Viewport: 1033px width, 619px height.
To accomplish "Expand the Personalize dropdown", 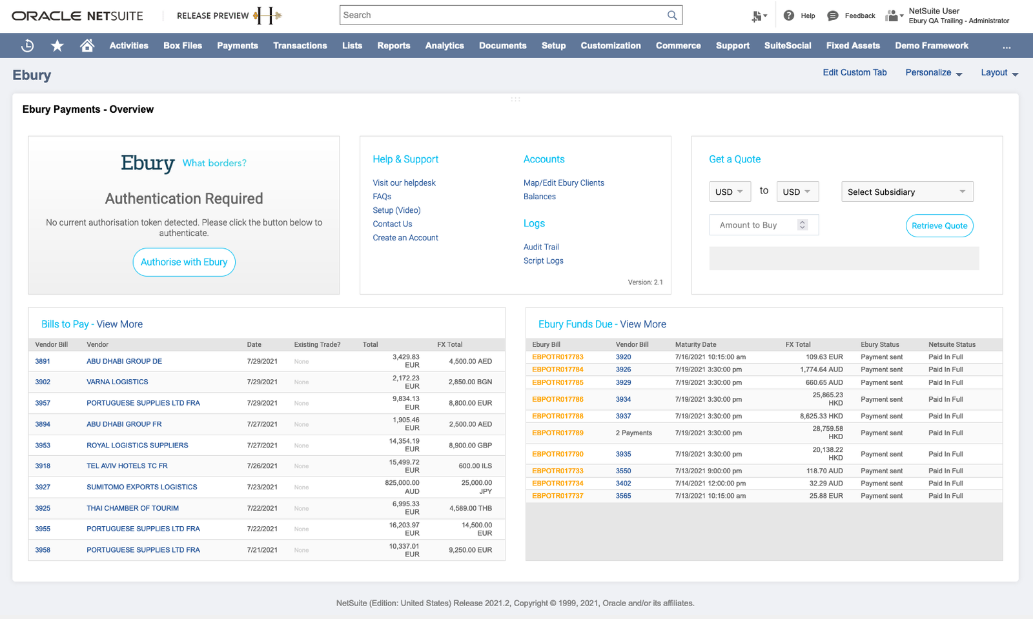I will coord(934,73).
